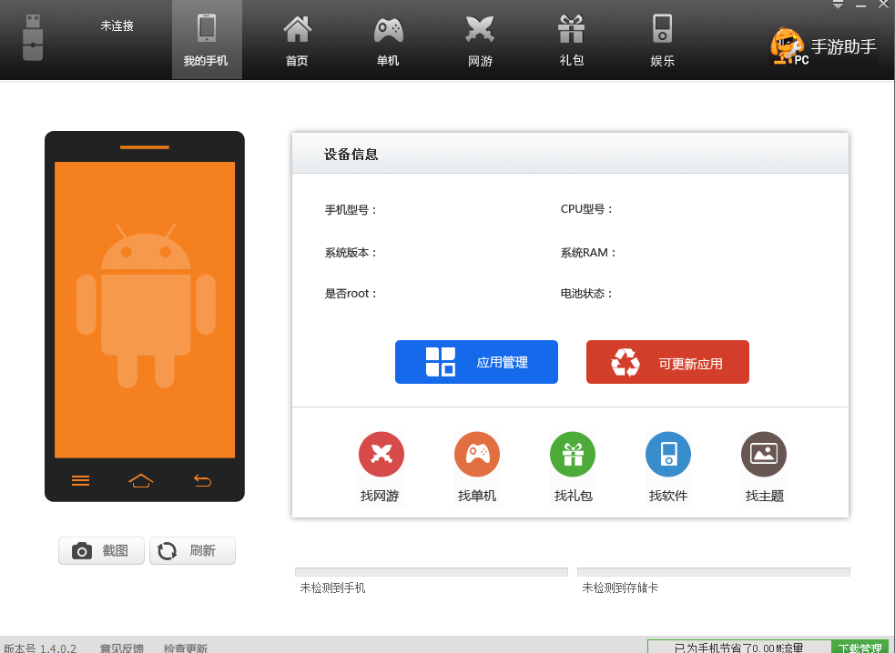
Task: Select the 礼包 gift pack tab
Action: pos(572,39)
